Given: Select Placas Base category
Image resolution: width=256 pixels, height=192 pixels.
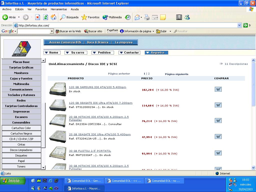Looking at the screenshot, I should click(x=21, y=62).
